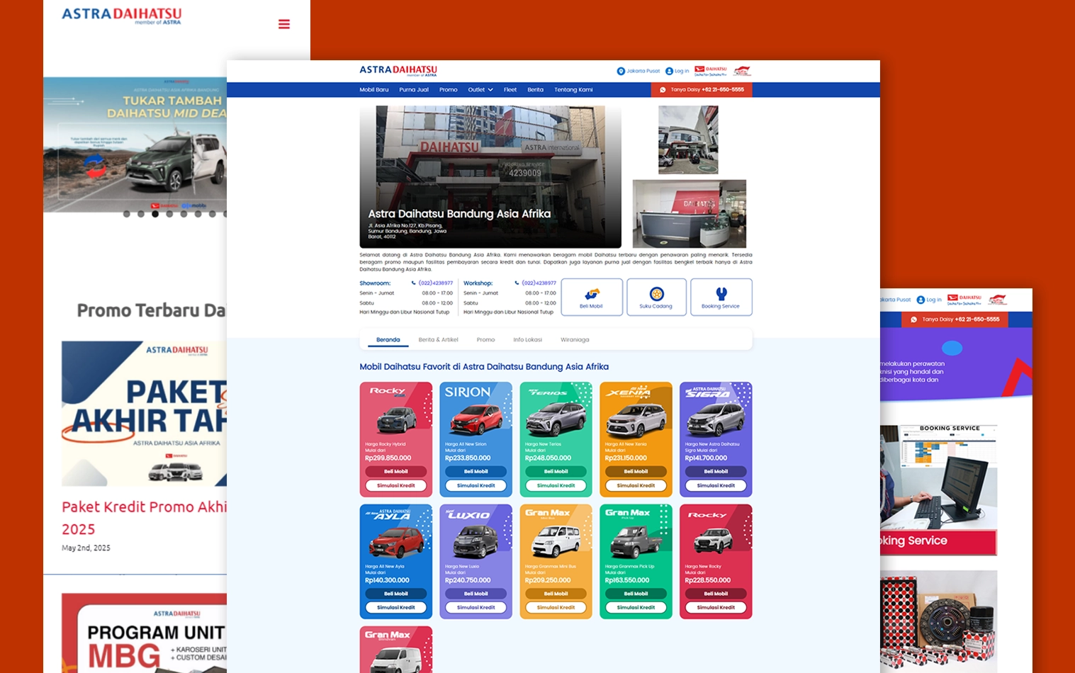This screenshot has width=1075, height=673.
Task: Click Simulasi Kredit on the Terios card
Action: coord(556,485)
